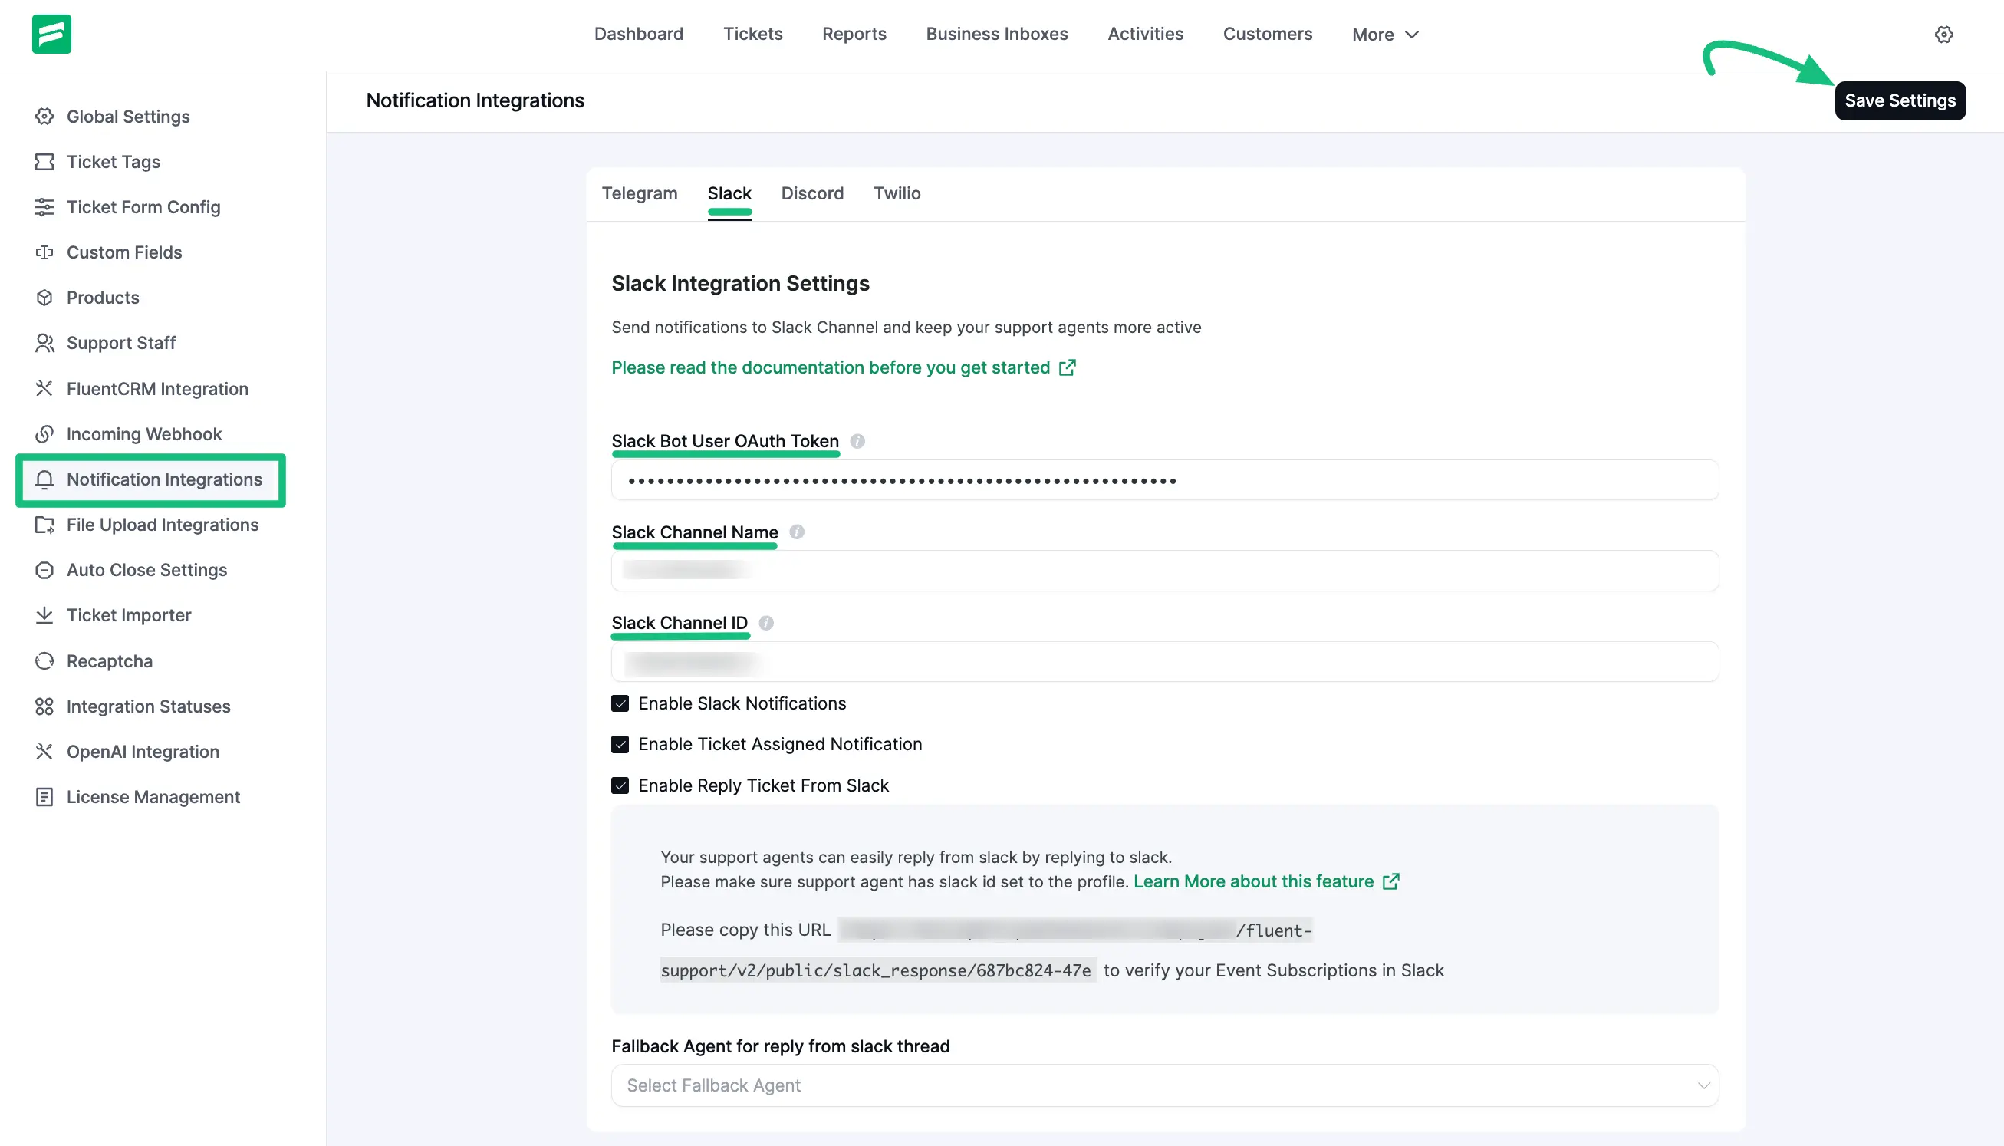The image size is (2004, 1146).
Task: Click the Fluent Support logo
Action: click(x=51, y=34)
